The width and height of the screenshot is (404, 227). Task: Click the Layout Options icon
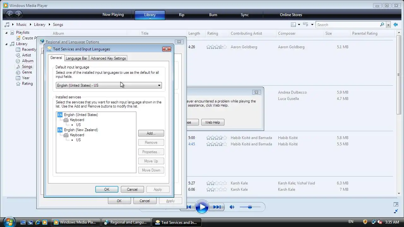pyautogui.click(x=293, y=25)
